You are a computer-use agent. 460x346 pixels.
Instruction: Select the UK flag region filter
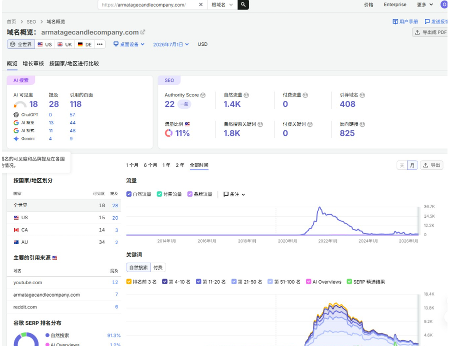point(65,44)
